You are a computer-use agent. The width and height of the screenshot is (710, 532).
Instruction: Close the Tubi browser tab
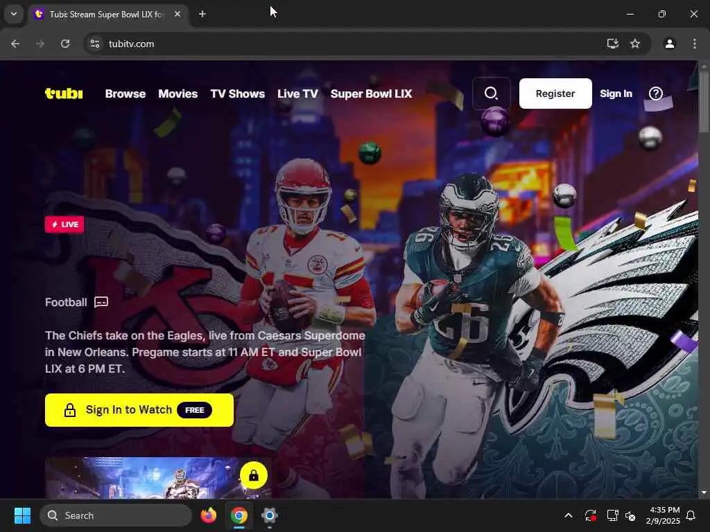pyautogui.click(x=177, y=14)
